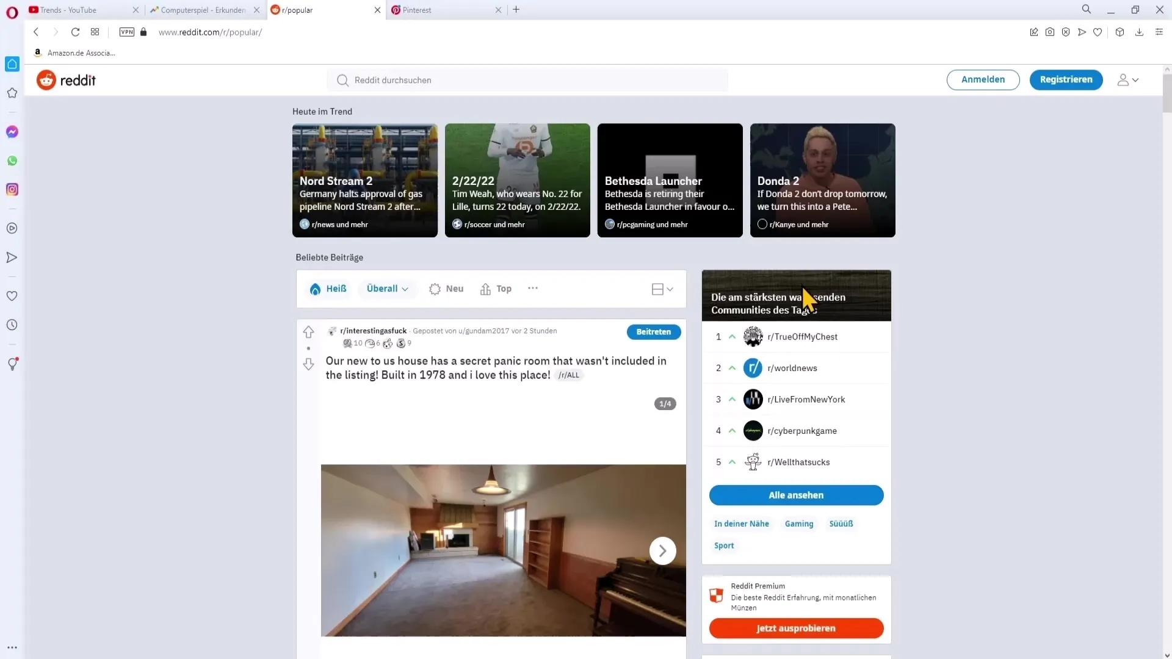The height and width of the screenshot is (659, 1172).
Task: Click the Donda 2 trending card
Action: tap(822, 179)
